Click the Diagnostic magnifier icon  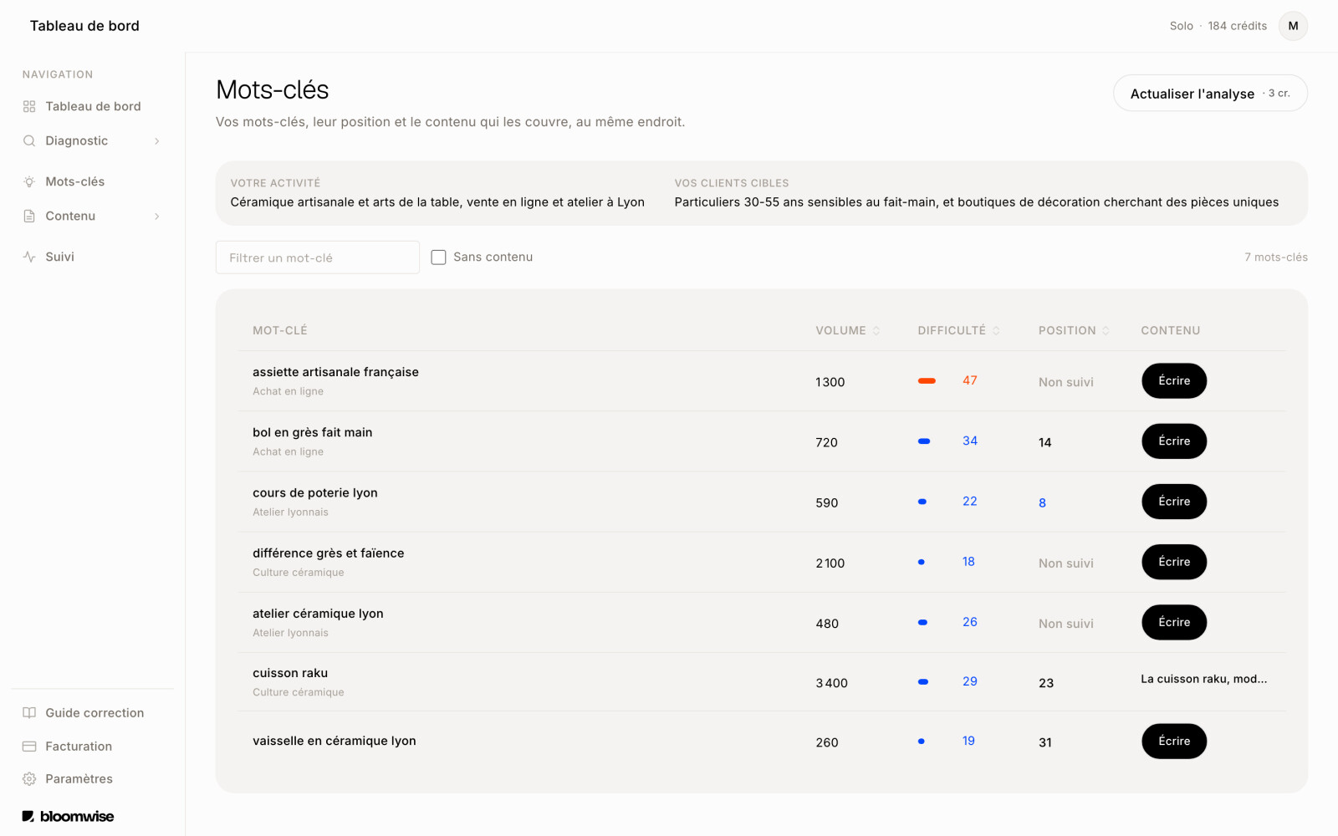tap(29, 140)
